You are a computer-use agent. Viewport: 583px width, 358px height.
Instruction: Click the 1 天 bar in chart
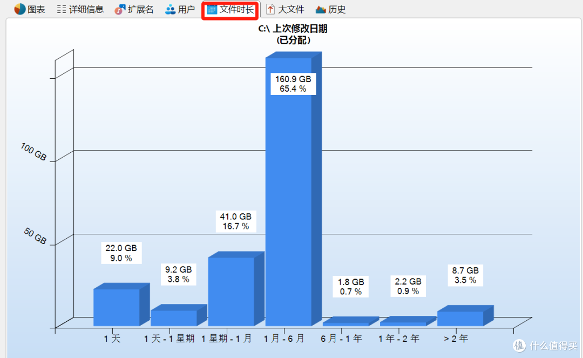[x=121, y=305]
